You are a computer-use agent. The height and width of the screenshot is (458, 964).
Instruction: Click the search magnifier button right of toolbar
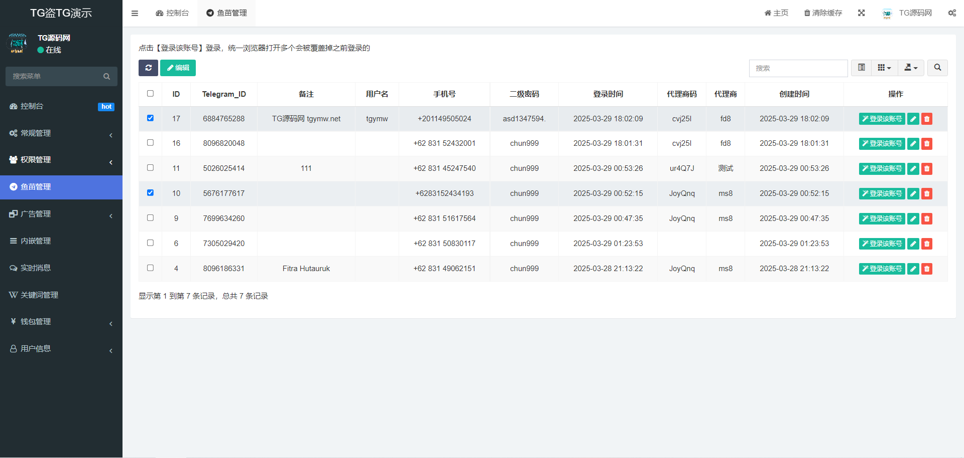(x=937, y=68)
